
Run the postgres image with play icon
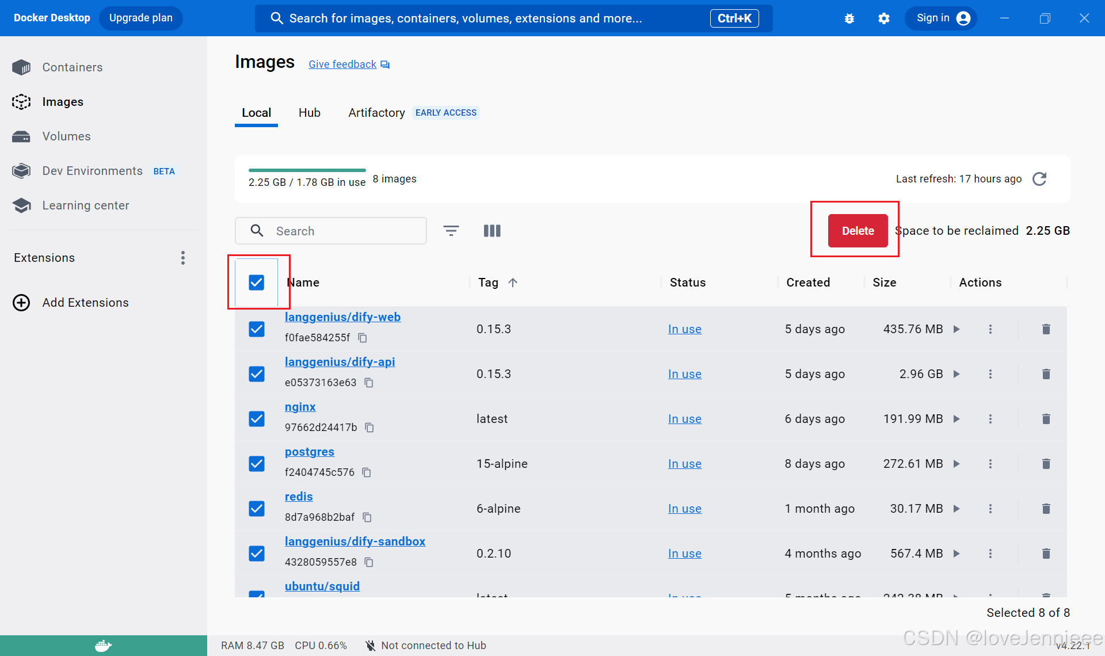click(957, 464)
